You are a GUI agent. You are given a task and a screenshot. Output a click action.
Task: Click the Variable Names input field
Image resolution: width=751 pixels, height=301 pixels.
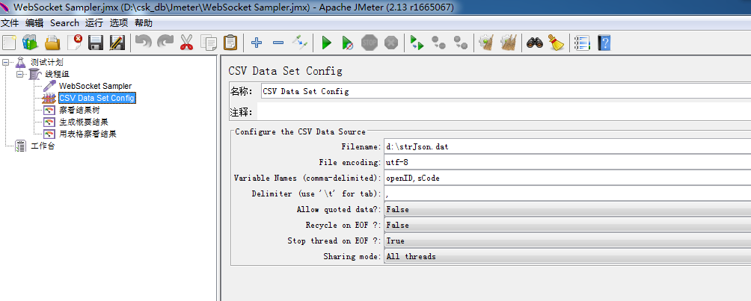pos(567,178)
